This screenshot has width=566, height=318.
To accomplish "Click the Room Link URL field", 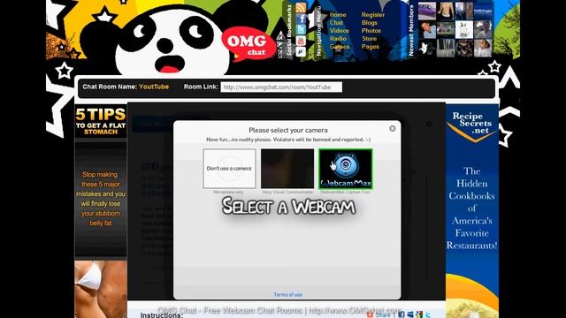I will [281, 87].
